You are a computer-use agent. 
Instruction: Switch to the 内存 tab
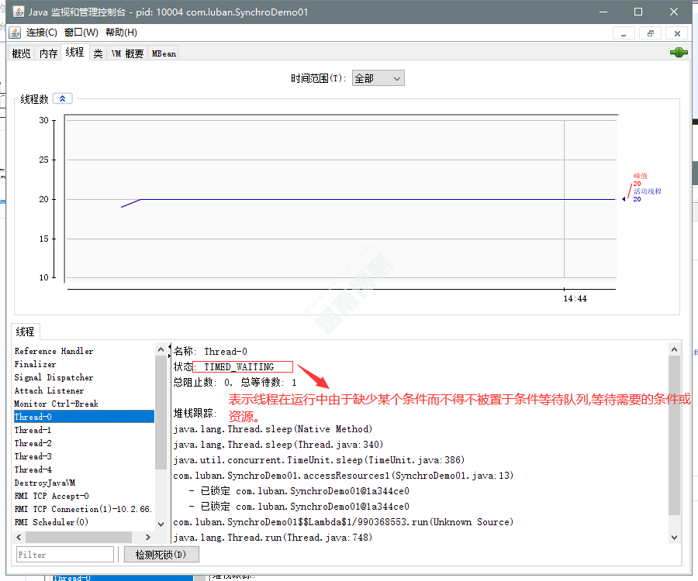point(48,53)
